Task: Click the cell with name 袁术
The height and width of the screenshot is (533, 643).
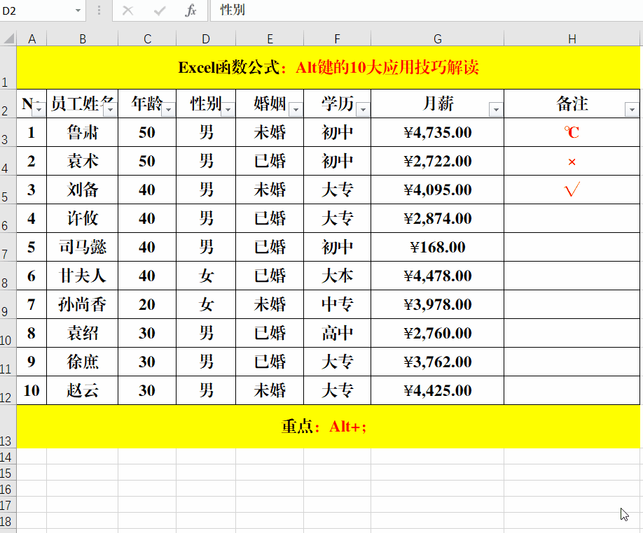Action: (x=83, y=161)
